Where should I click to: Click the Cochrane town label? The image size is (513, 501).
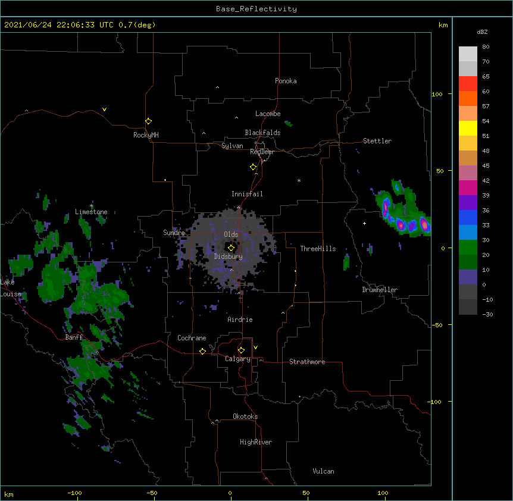(192, 338)
